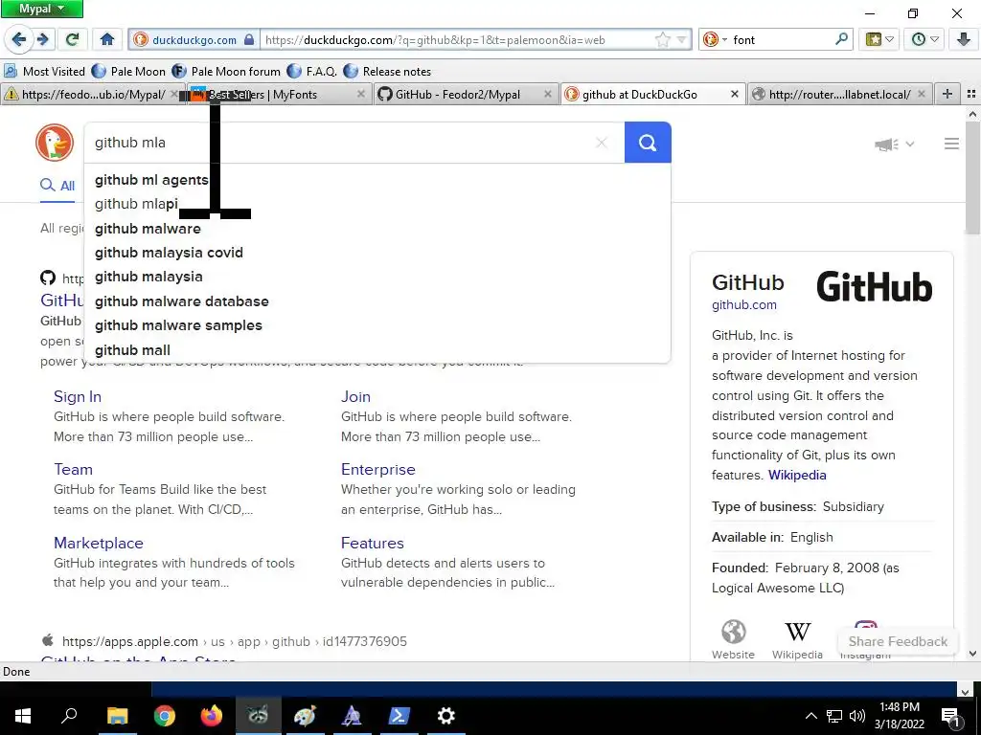981x735 pixels.
Task: Click the DuckDuckGo duck logo
Action: pos(55,143)
